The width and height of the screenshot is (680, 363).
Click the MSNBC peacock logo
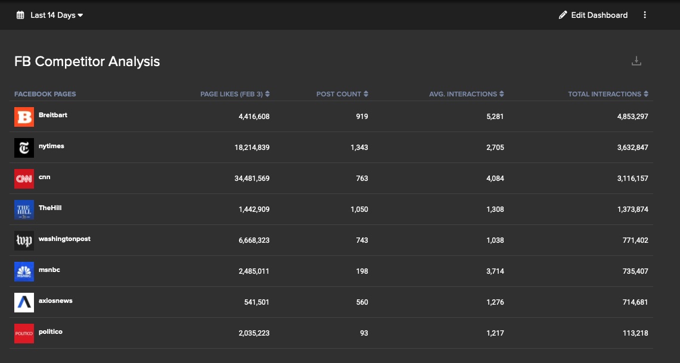pos(24,271)
